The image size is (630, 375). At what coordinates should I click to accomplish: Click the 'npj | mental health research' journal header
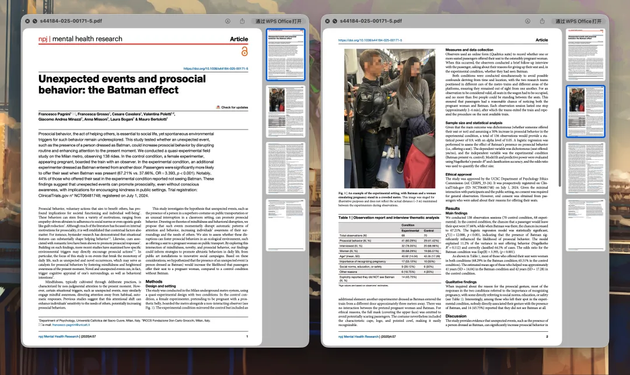point(80,39)
